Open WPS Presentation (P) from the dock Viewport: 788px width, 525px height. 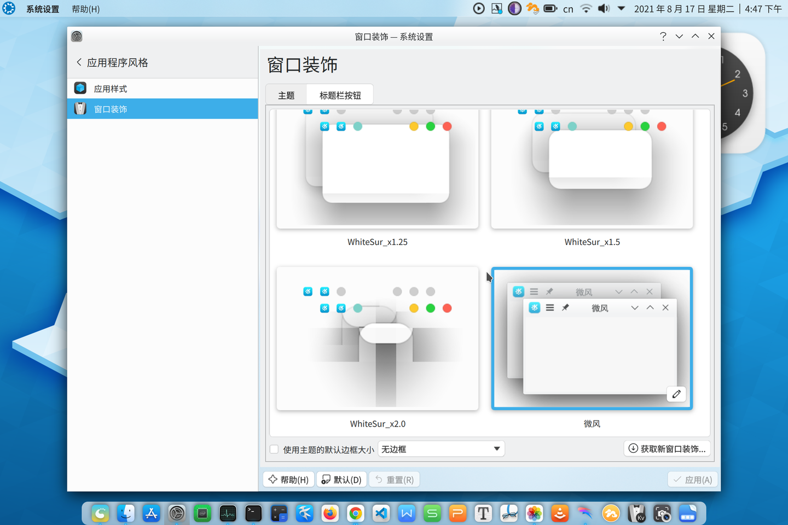pos(457,513)
